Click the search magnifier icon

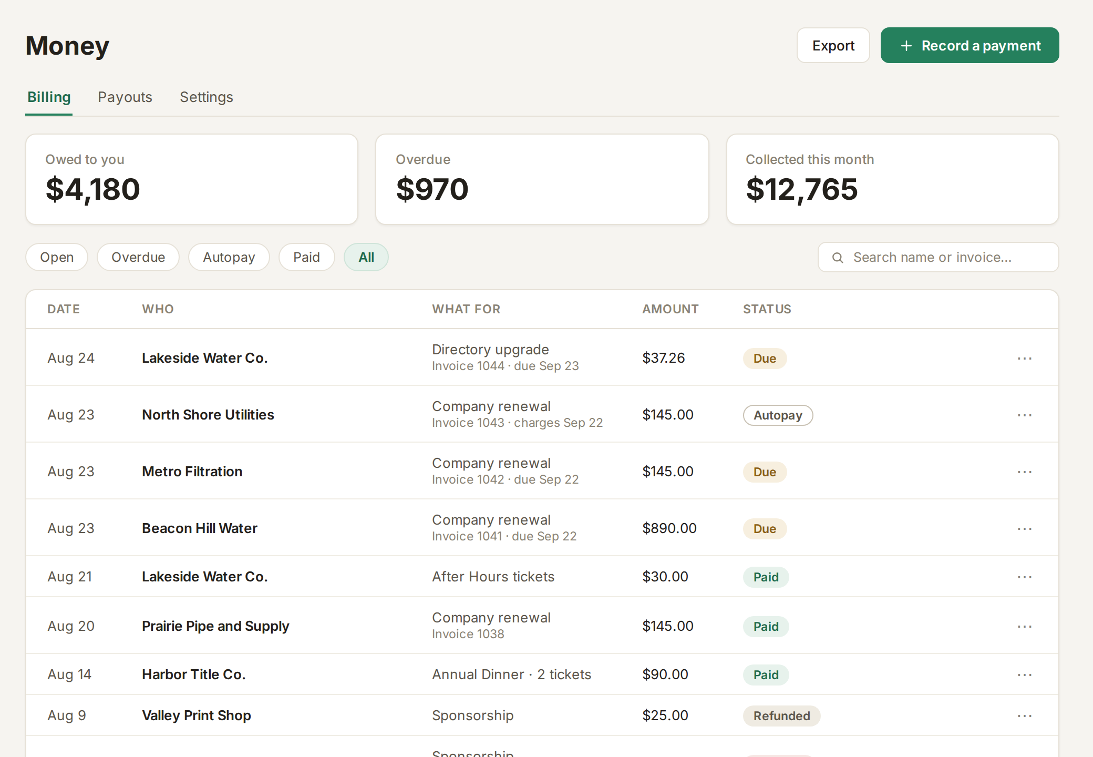pyautogui.click(x=838, y=258)
